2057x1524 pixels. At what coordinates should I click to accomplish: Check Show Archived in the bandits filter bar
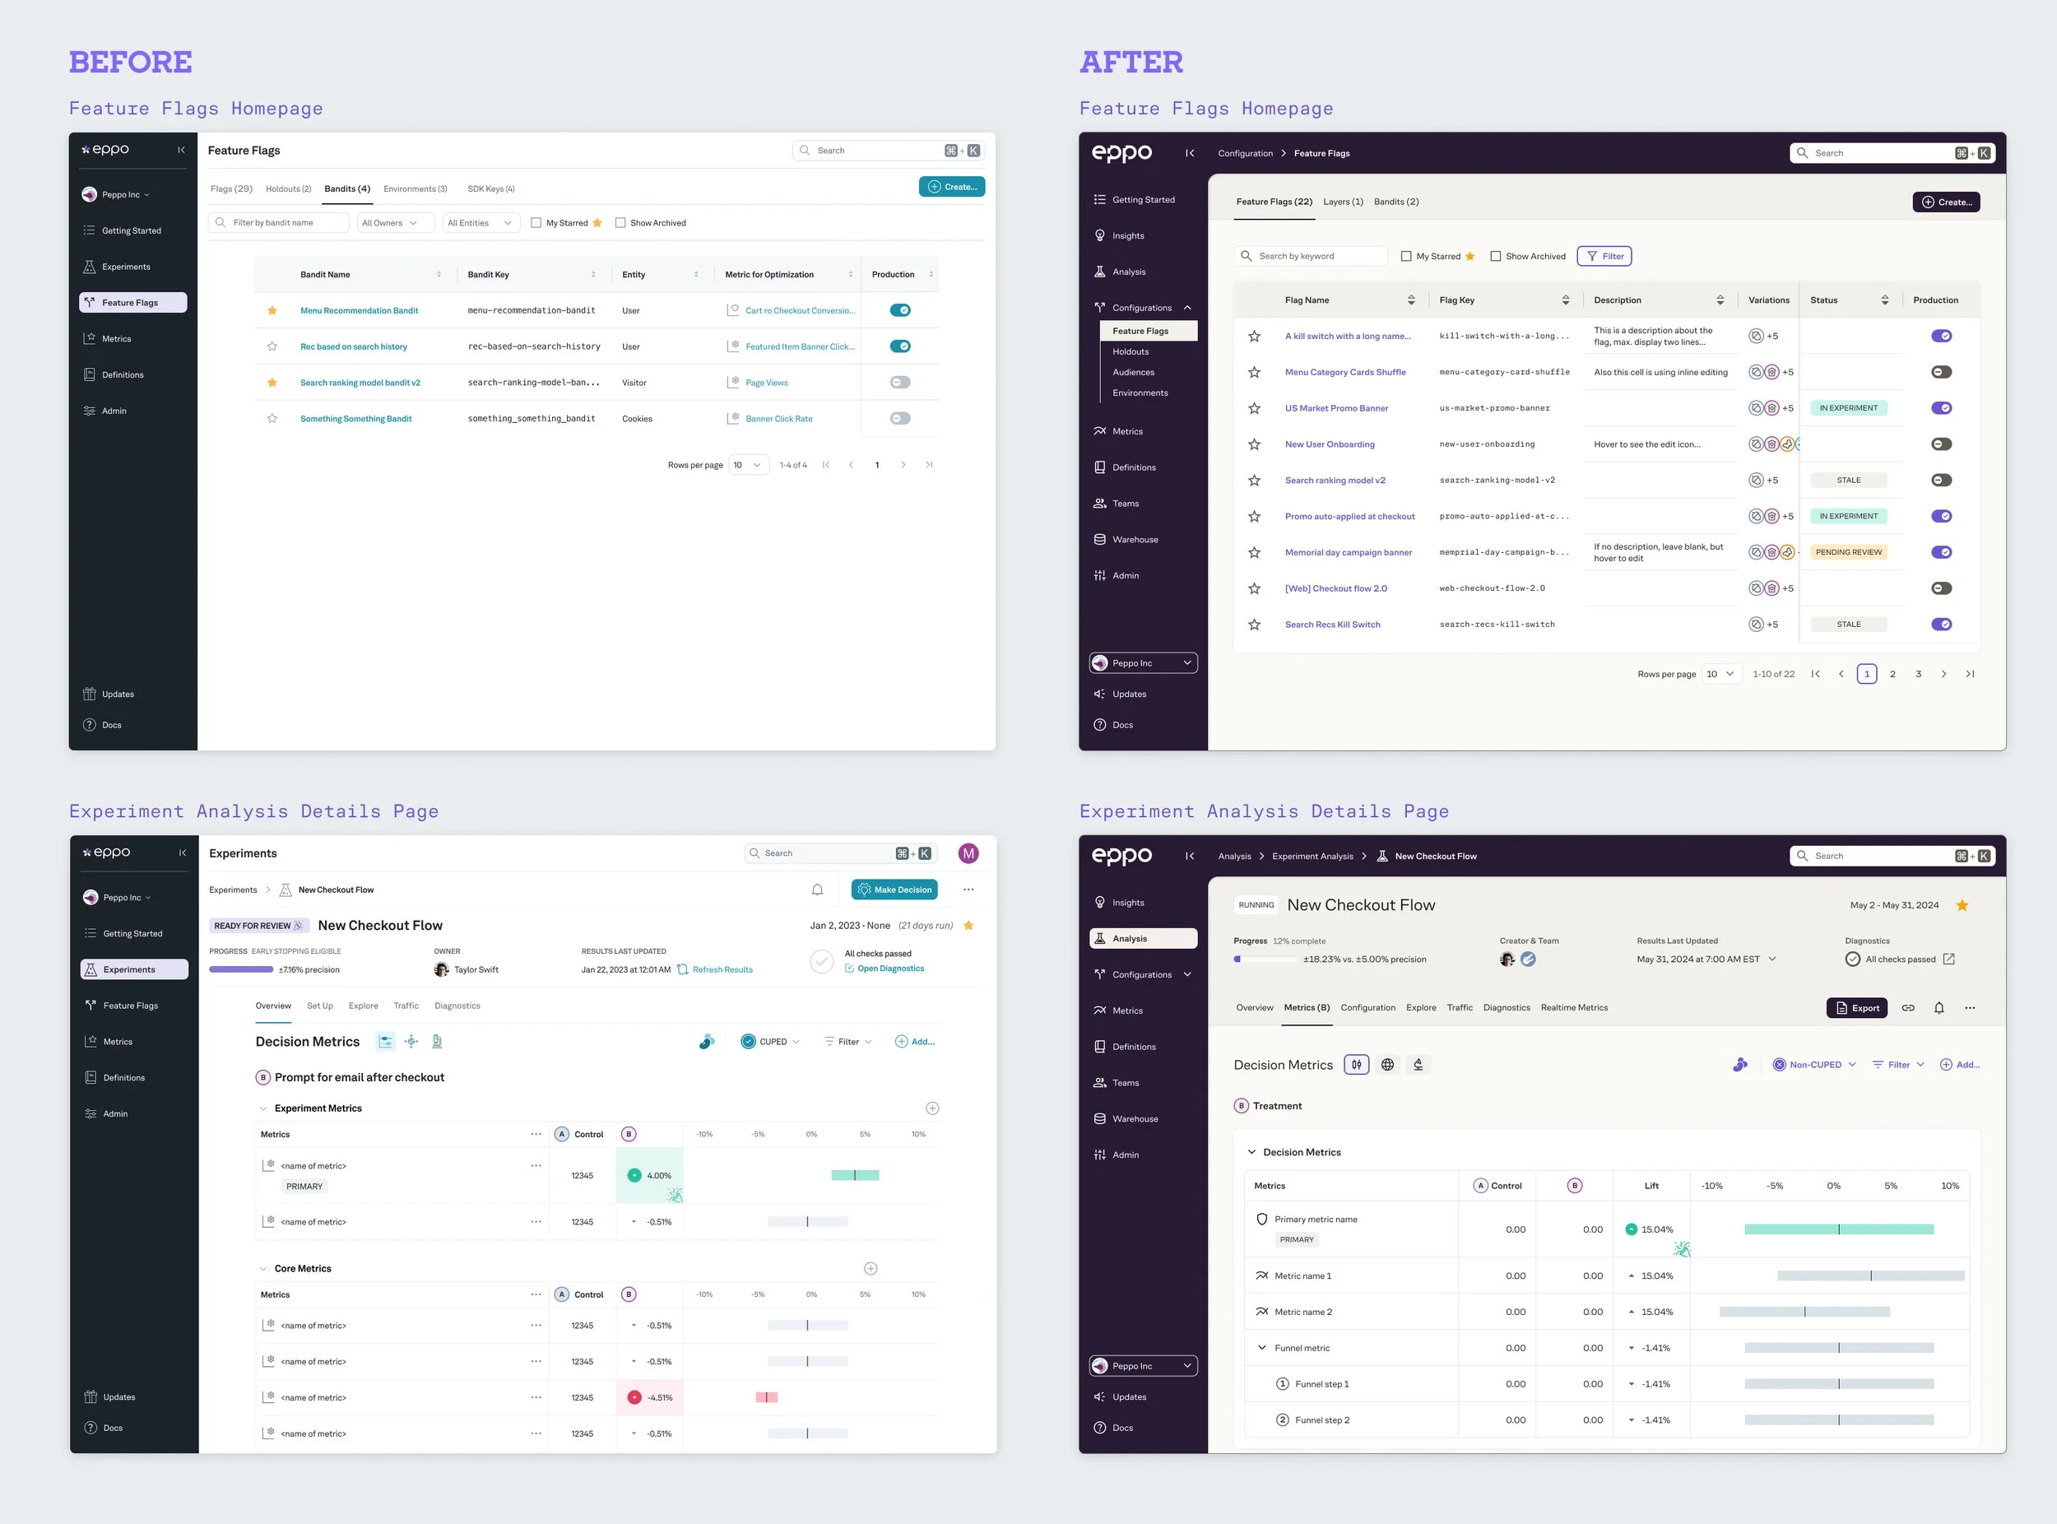tap(620, 223)
